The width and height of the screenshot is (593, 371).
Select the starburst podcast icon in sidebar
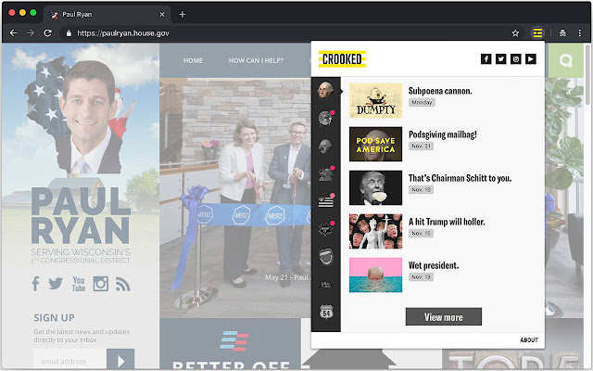(x=325, y=229)
